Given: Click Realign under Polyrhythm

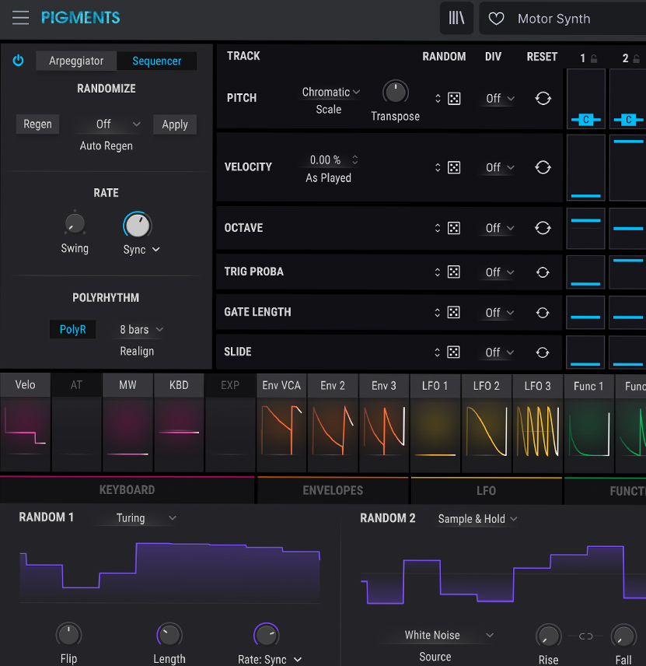Looking at the screenshot, I should click(137, 351).
